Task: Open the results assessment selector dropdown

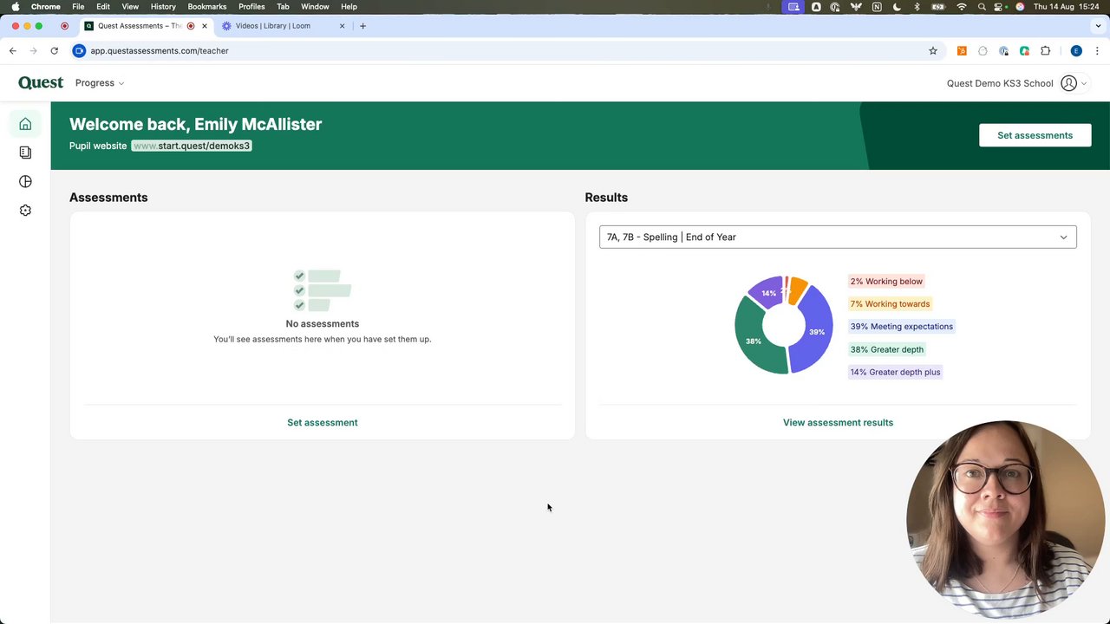Action: (838, 237)
